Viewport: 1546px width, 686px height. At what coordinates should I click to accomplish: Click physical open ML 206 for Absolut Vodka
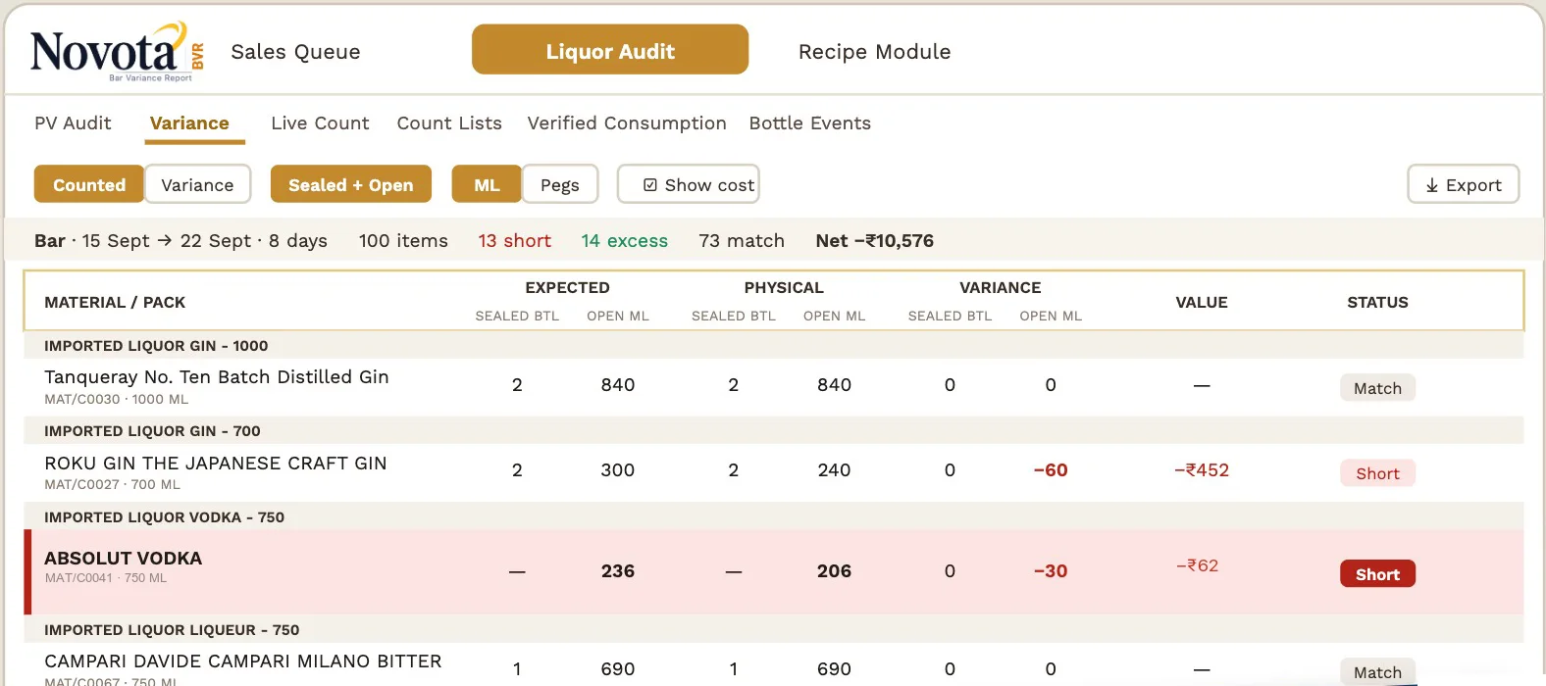coord(834,571)
